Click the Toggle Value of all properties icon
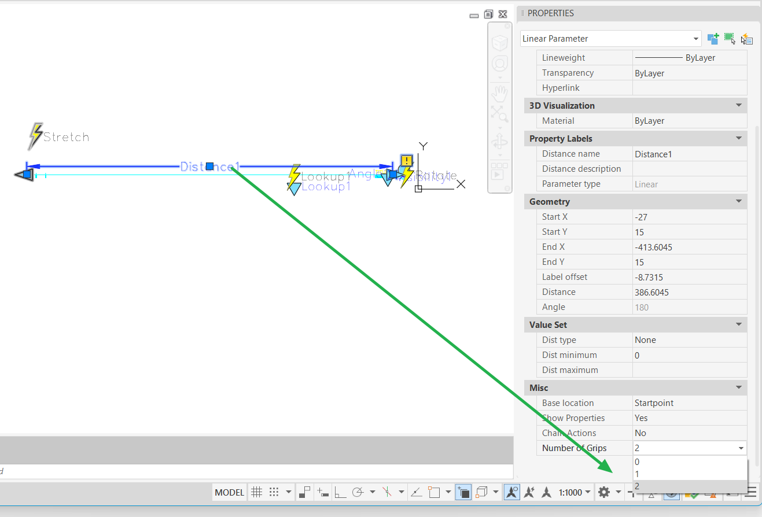 (747, 39)
